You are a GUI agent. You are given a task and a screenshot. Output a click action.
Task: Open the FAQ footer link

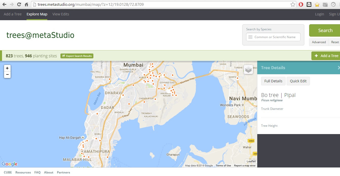coord(37,172)
